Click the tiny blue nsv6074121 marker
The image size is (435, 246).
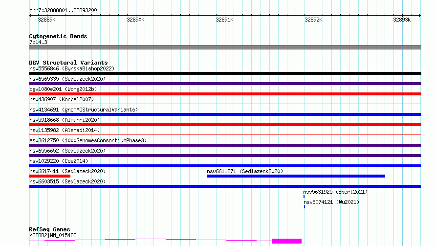point(304,207)
